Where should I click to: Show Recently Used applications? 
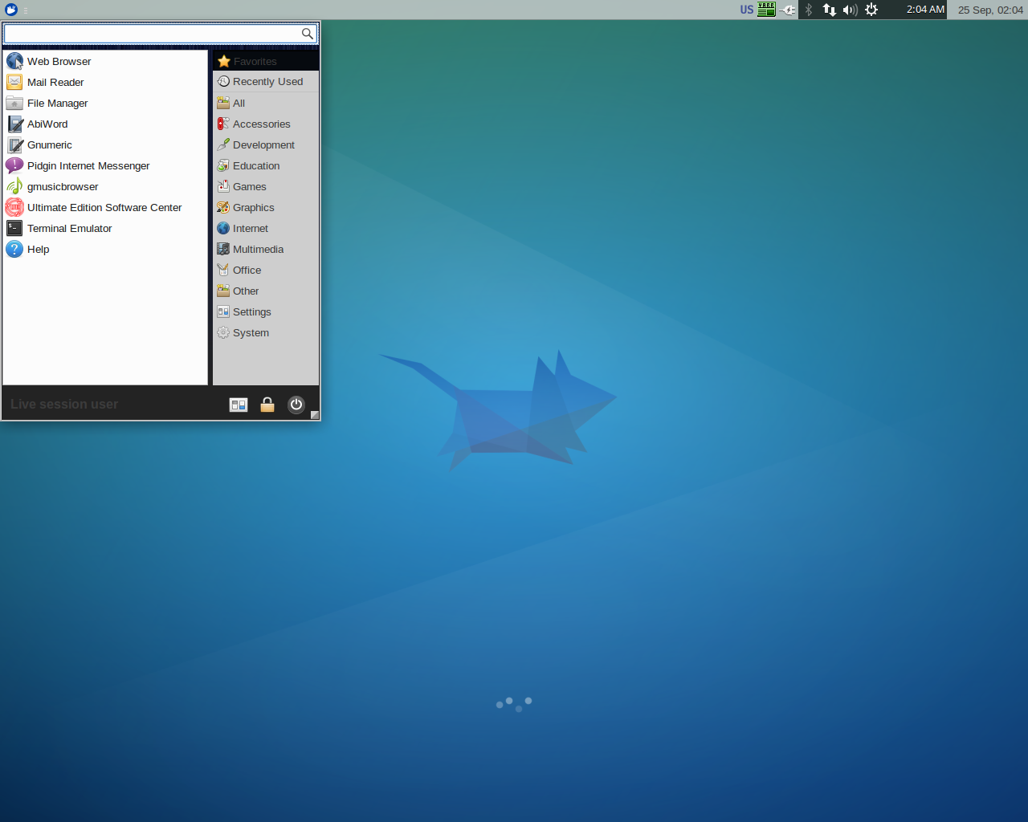pyautogui.click(x=266, y=81)
